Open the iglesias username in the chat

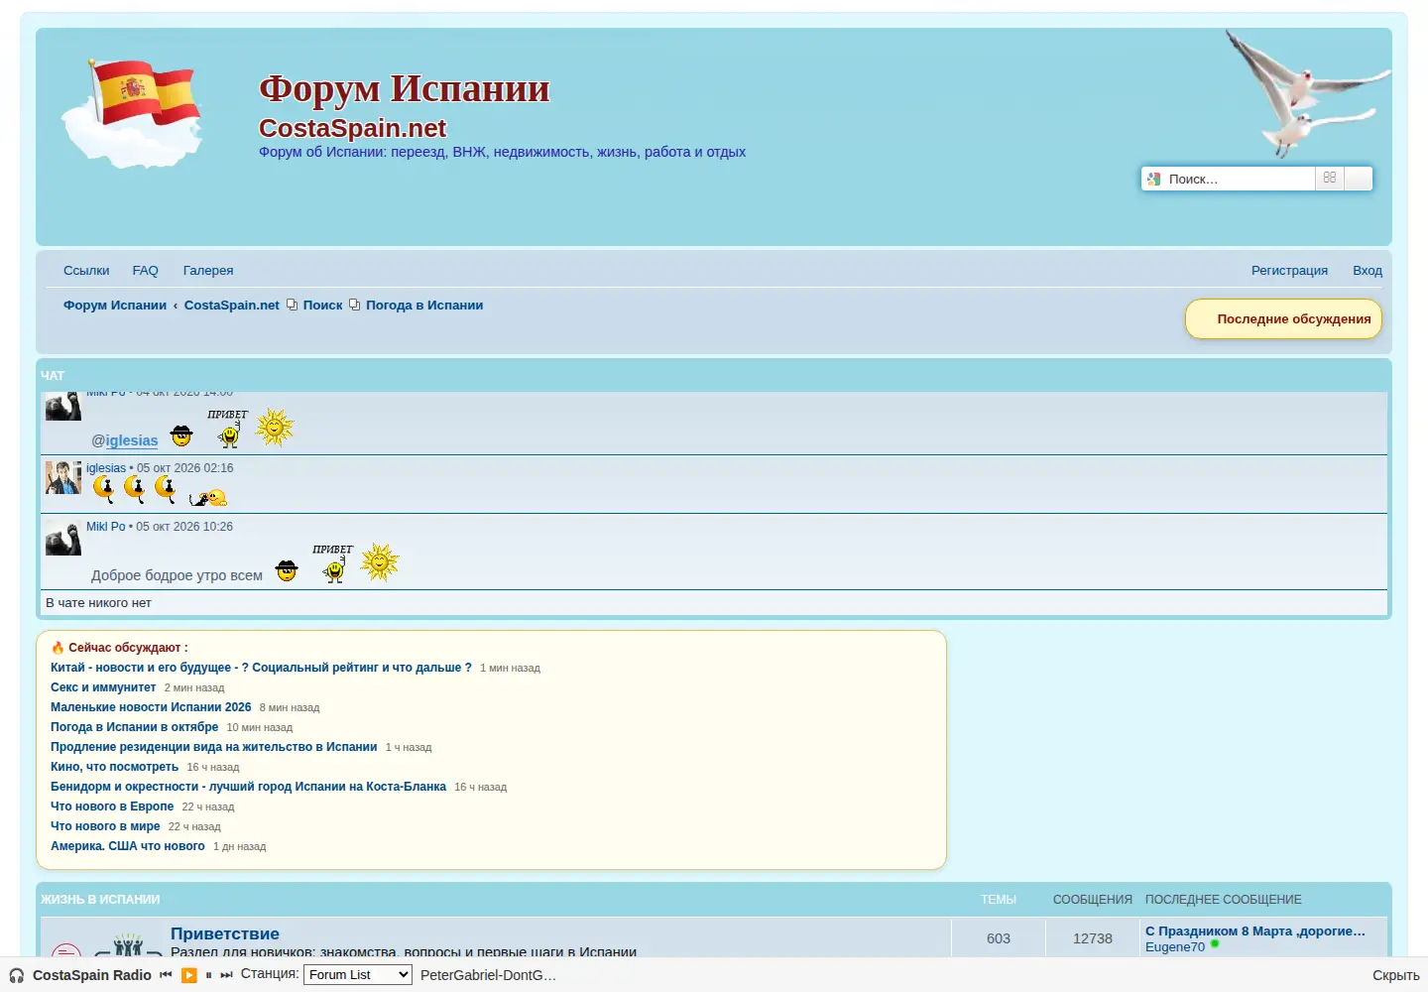(x=106, y=468)
